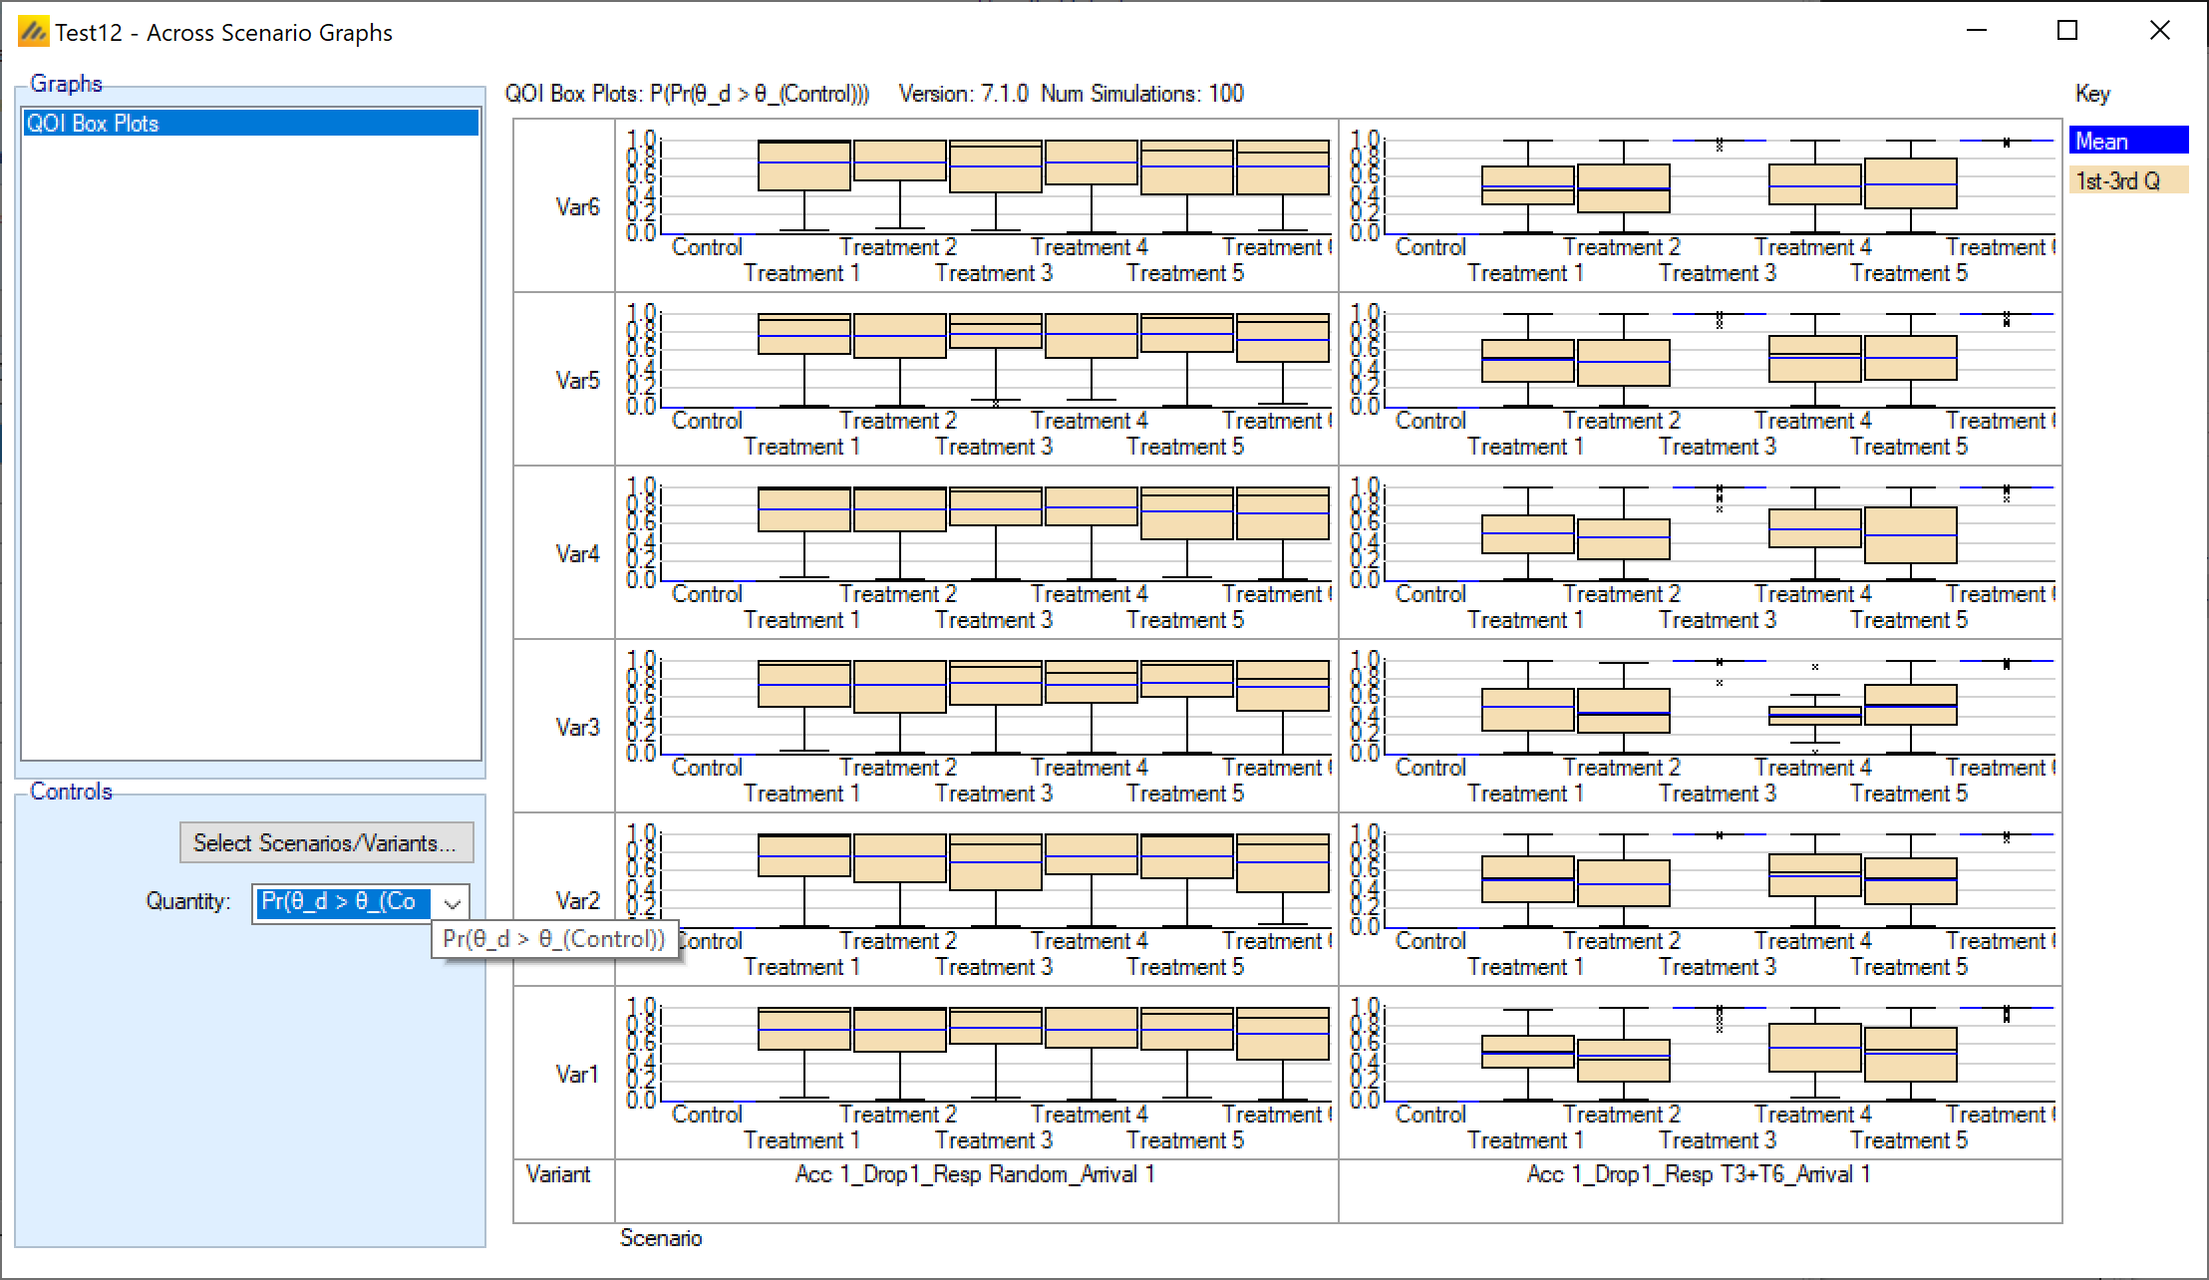Close the Across Scenario Graphs window
2209x1280 pixels.
point(2159,31)
